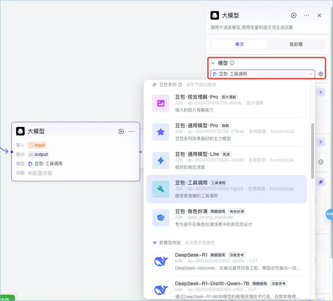Click the lightning icon of 豆包·通用模型·Lite

[x=161, y=161]
